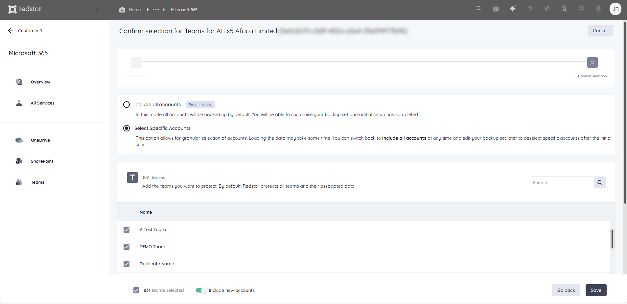Open the top bar search icon

pos(479,9)
